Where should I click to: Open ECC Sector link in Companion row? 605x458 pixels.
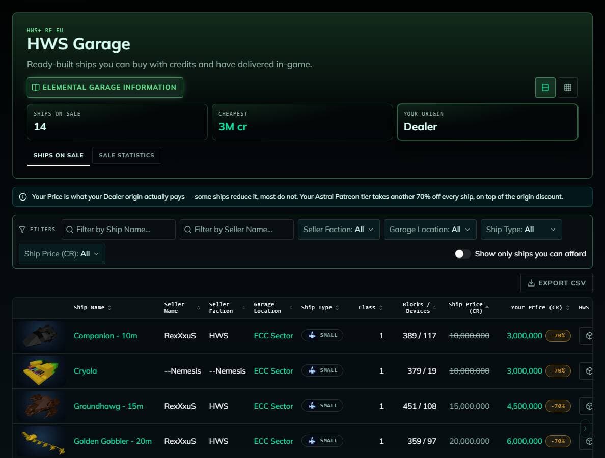tap(273, 336)
